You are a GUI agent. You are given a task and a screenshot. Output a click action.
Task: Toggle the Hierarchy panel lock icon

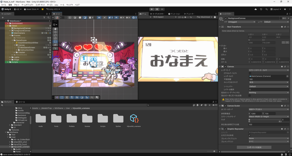[47, 14]
